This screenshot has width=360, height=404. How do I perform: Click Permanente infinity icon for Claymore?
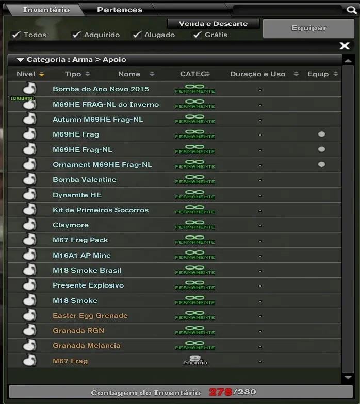click(195, 225)
